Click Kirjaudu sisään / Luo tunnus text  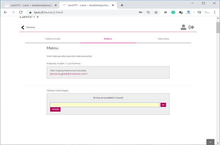coord(63,63)
